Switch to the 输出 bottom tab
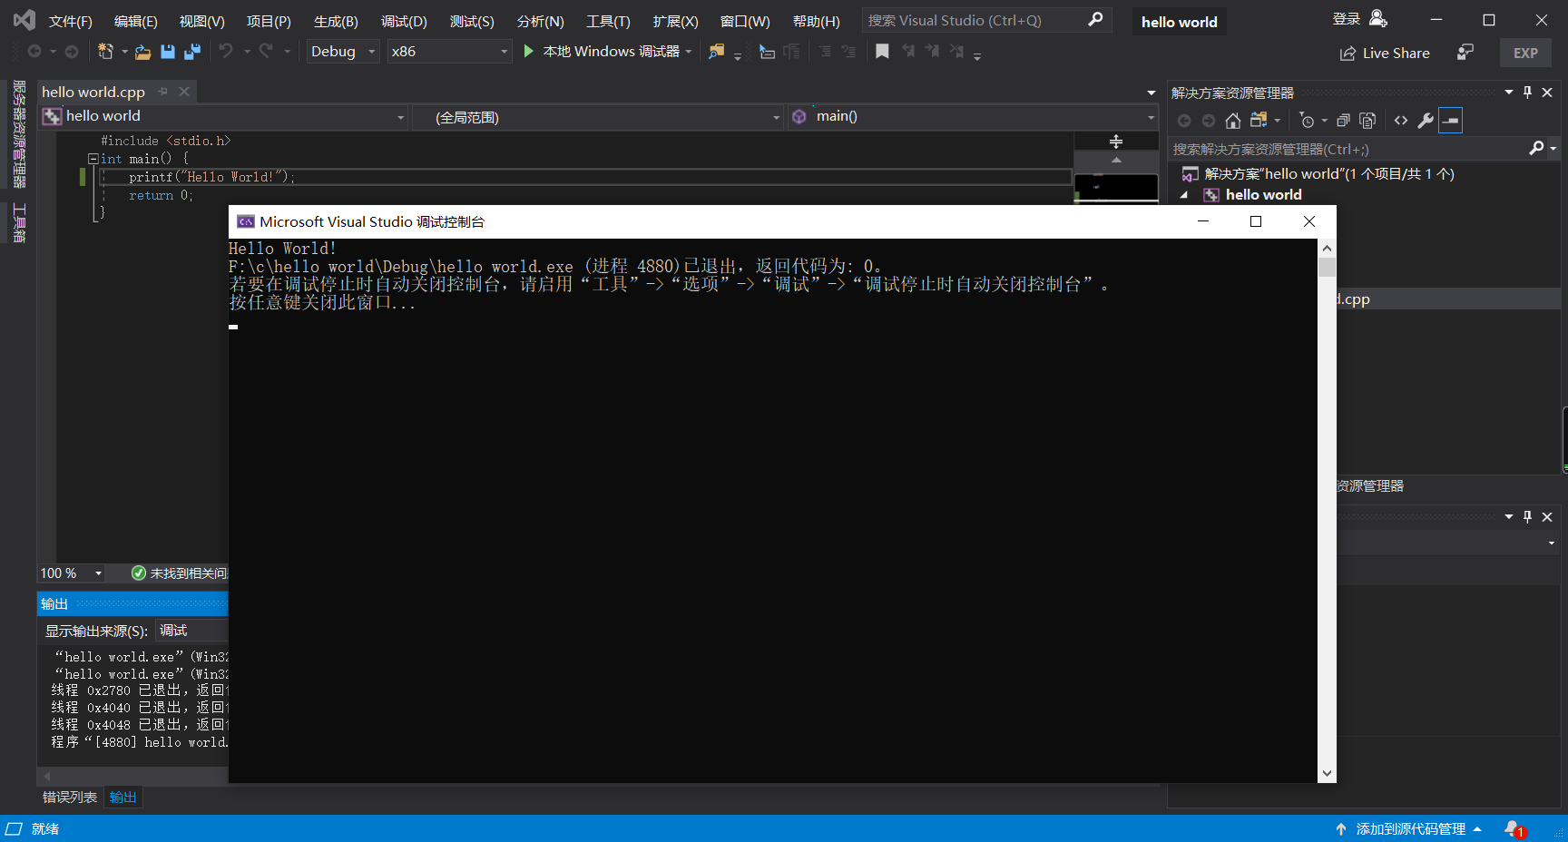 pyautogui.click(x=122, y=798)
